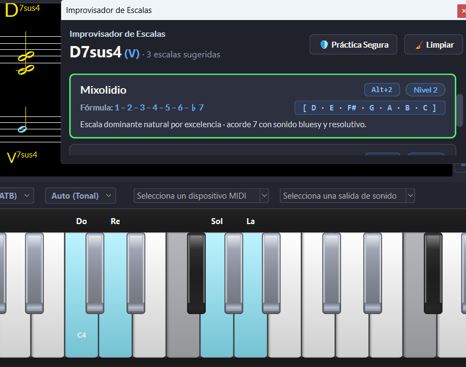Open the Auto (Tonal) dropdown

point(81,195)
